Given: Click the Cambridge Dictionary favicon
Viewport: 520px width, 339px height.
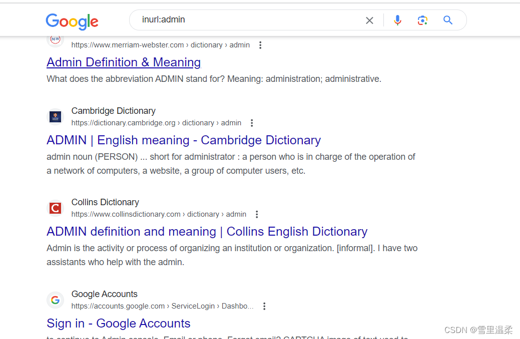Looking at the screenshot, I should tap(55, 116).
